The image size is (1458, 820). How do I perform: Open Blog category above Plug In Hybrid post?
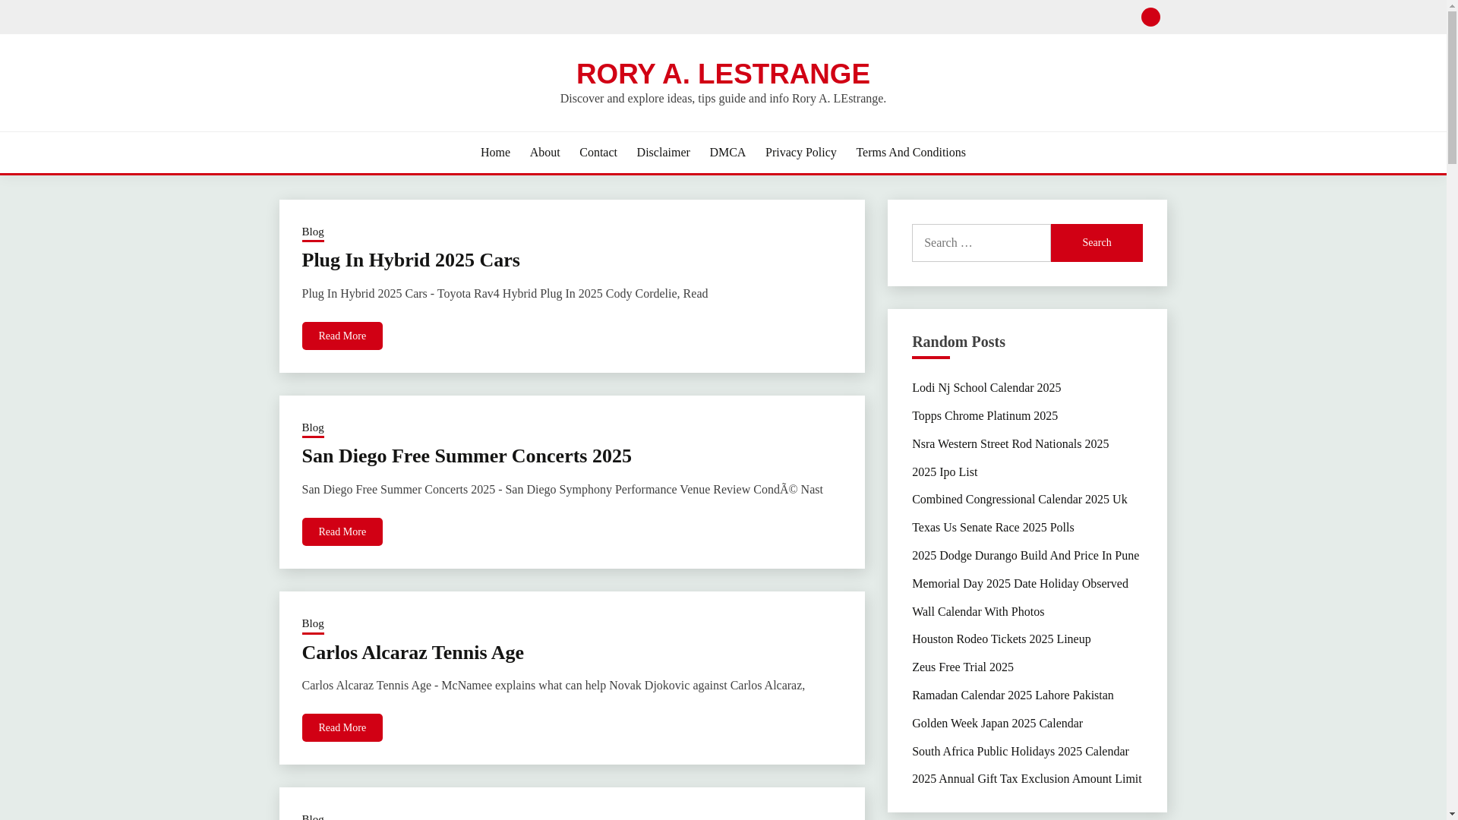pos(313,232)
